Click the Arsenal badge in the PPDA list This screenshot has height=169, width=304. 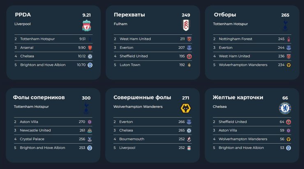(x=90, y=48)
